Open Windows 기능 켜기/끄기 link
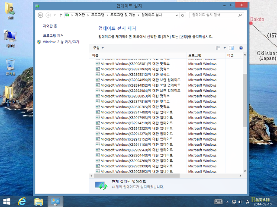This screenshot has height=207, width=277. point(61,42)
